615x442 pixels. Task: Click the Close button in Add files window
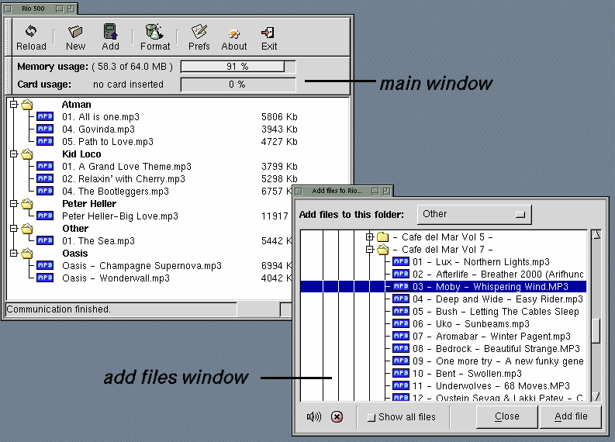506,416
